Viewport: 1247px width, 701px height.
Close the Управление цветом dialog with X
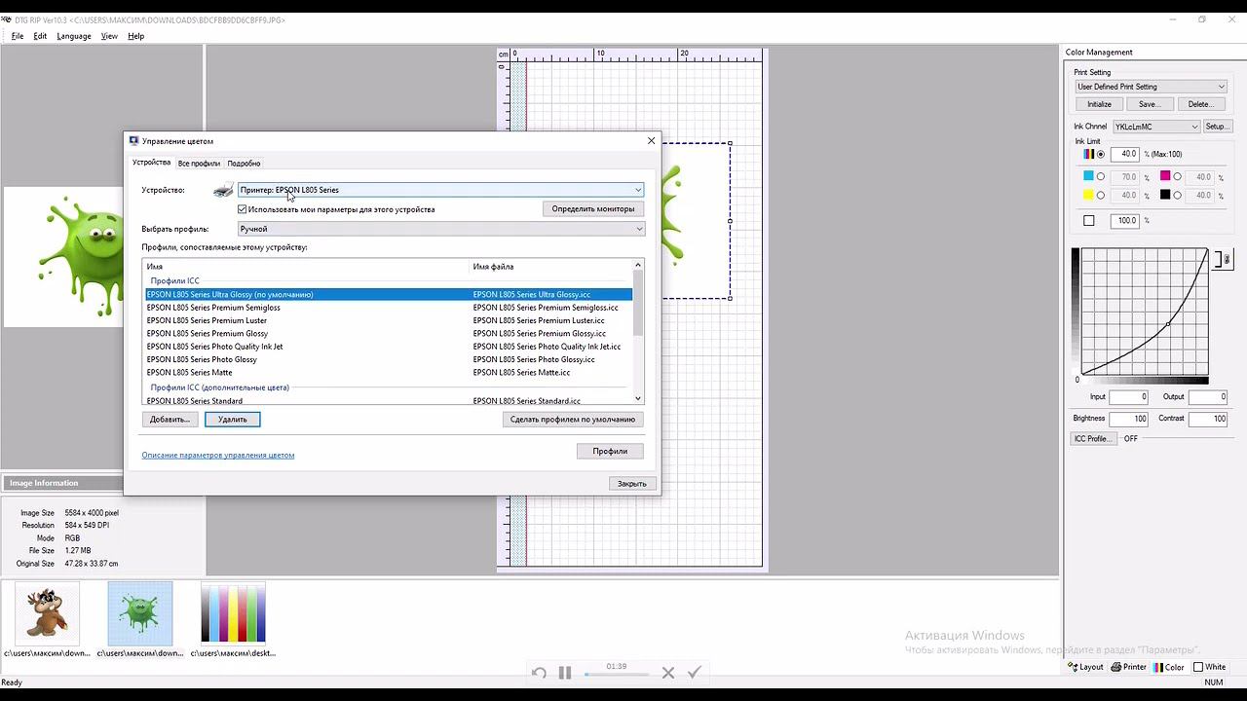[651, 141]
